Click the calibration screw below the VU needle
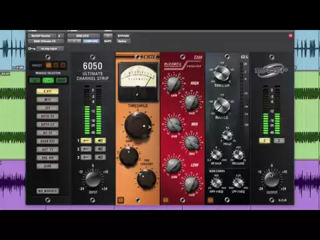The width and height of the screenshot is (320, 240). 138,95
